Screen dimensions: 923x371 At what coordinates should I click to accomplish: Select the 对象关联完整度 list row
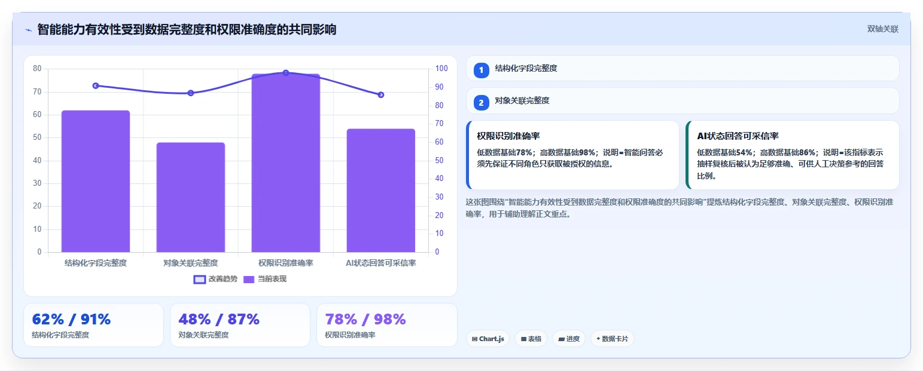tap(683, 100)
